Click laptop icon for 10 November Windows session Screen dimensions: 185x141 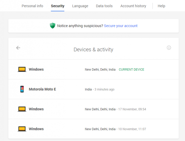(22, 129)
